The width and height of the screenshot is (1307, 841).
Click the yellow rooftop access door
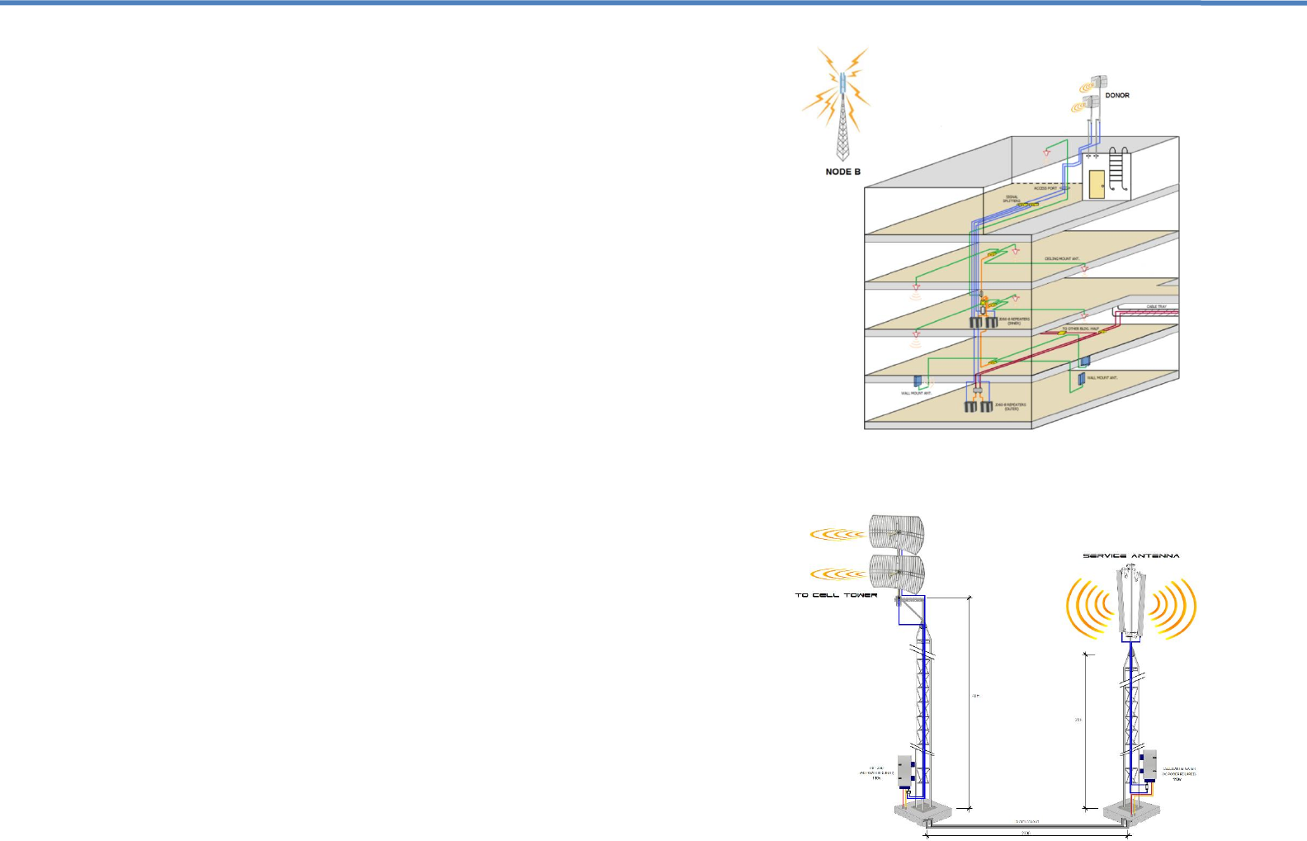click(1097, 185)
